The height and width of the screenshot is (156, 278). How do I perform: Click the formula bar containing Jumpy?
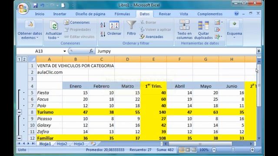pos(175,51)
